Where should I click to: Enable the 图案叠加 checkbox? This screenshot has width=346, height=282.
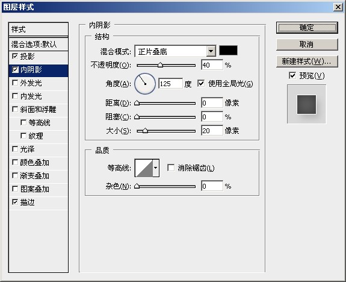15,189
